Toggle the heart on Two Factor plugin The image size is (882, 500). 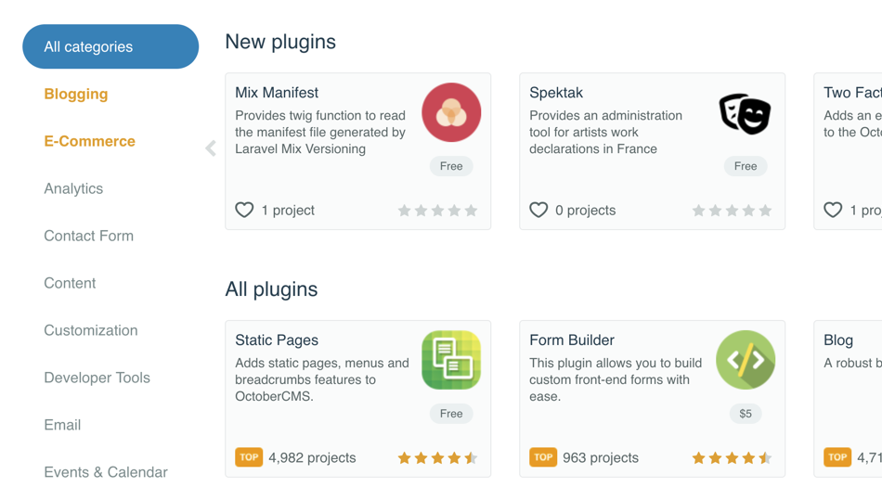click(833, 211)
